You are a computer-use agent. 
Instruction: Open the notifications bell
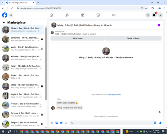[154, 15]
